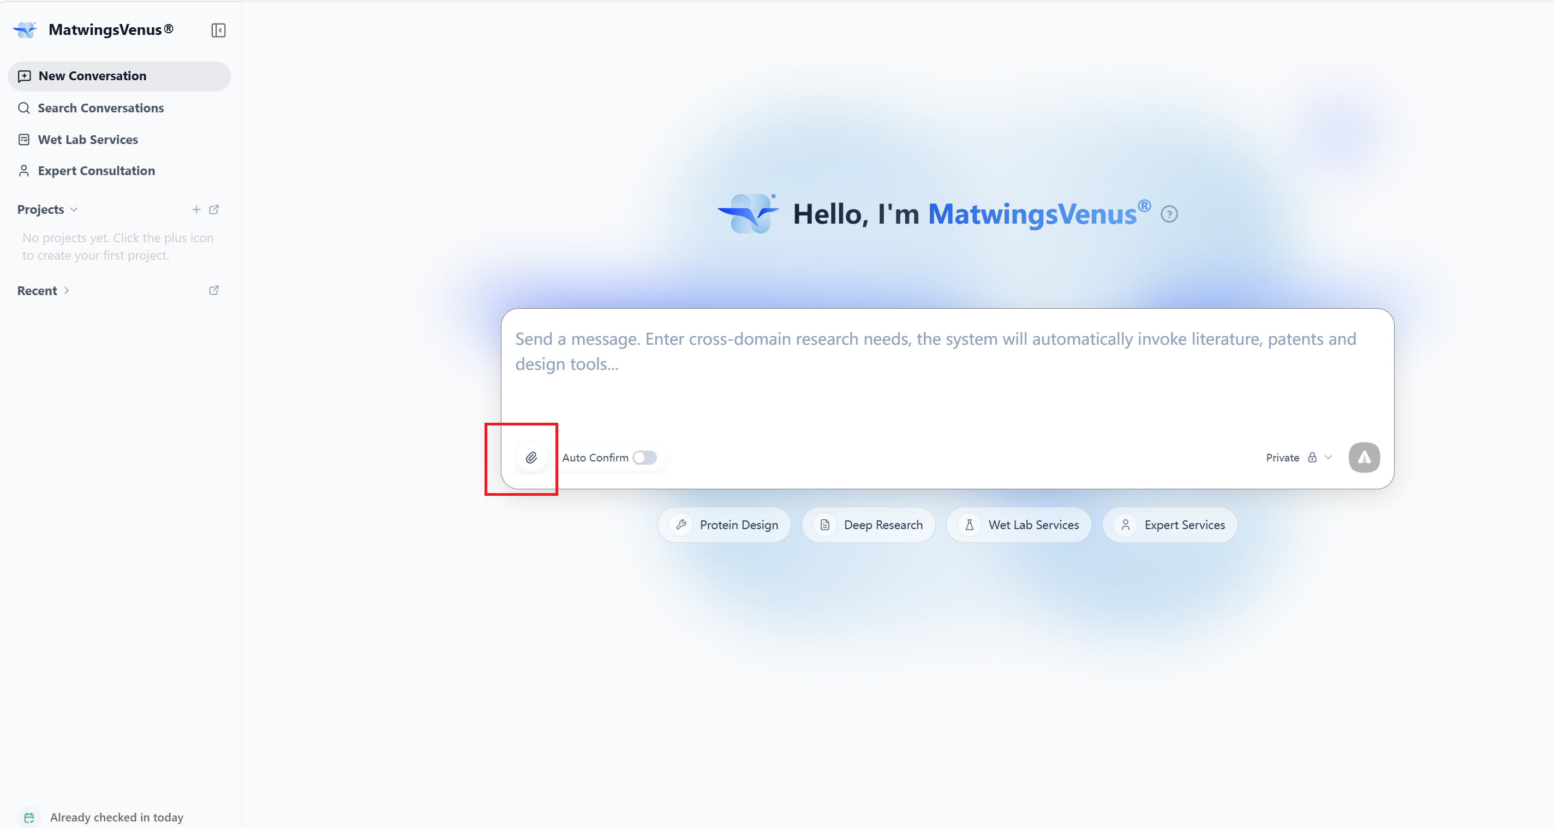Click the MatwingsVenus logo in sidebar
The image size is (1554, 828).
point(25,29)
